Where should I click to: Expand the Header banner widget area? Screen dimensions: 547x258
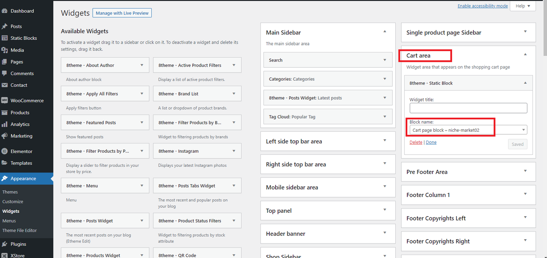(x=385, y=233)
